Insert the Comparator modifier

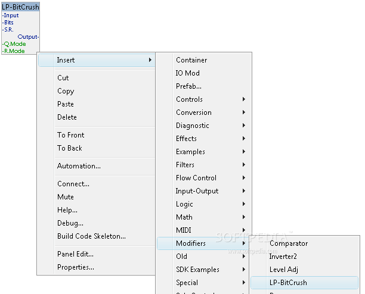pos(304,243)
